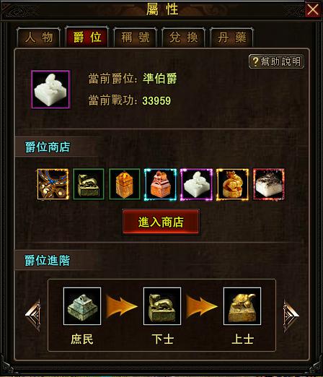Select the red-bordered marble seal item

[x=269, y=184]
